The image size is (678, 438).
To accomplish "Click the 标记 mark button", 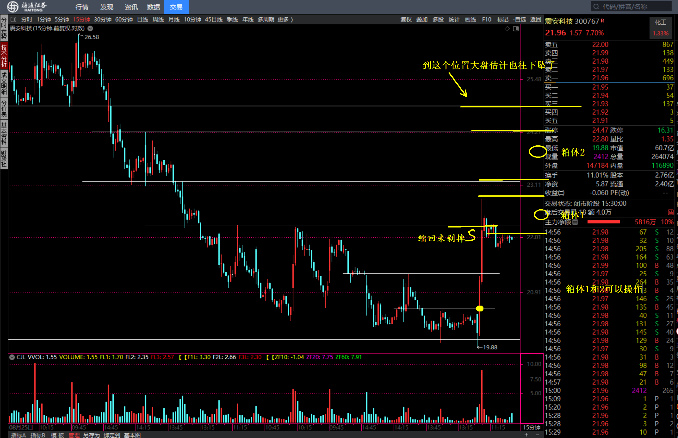I will point(503,19).
